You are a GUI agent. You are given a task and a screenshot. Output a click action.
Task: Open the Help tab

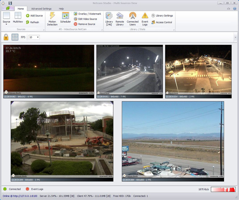61,9
